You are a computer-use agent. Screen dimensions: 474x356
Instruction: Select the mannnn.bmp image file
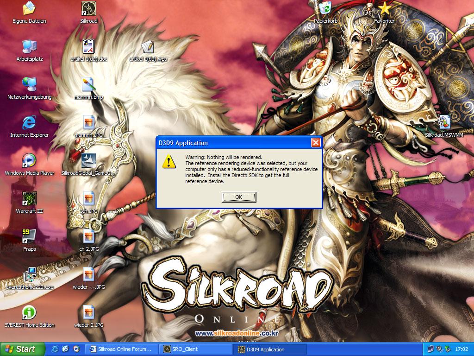coord(89,85)
